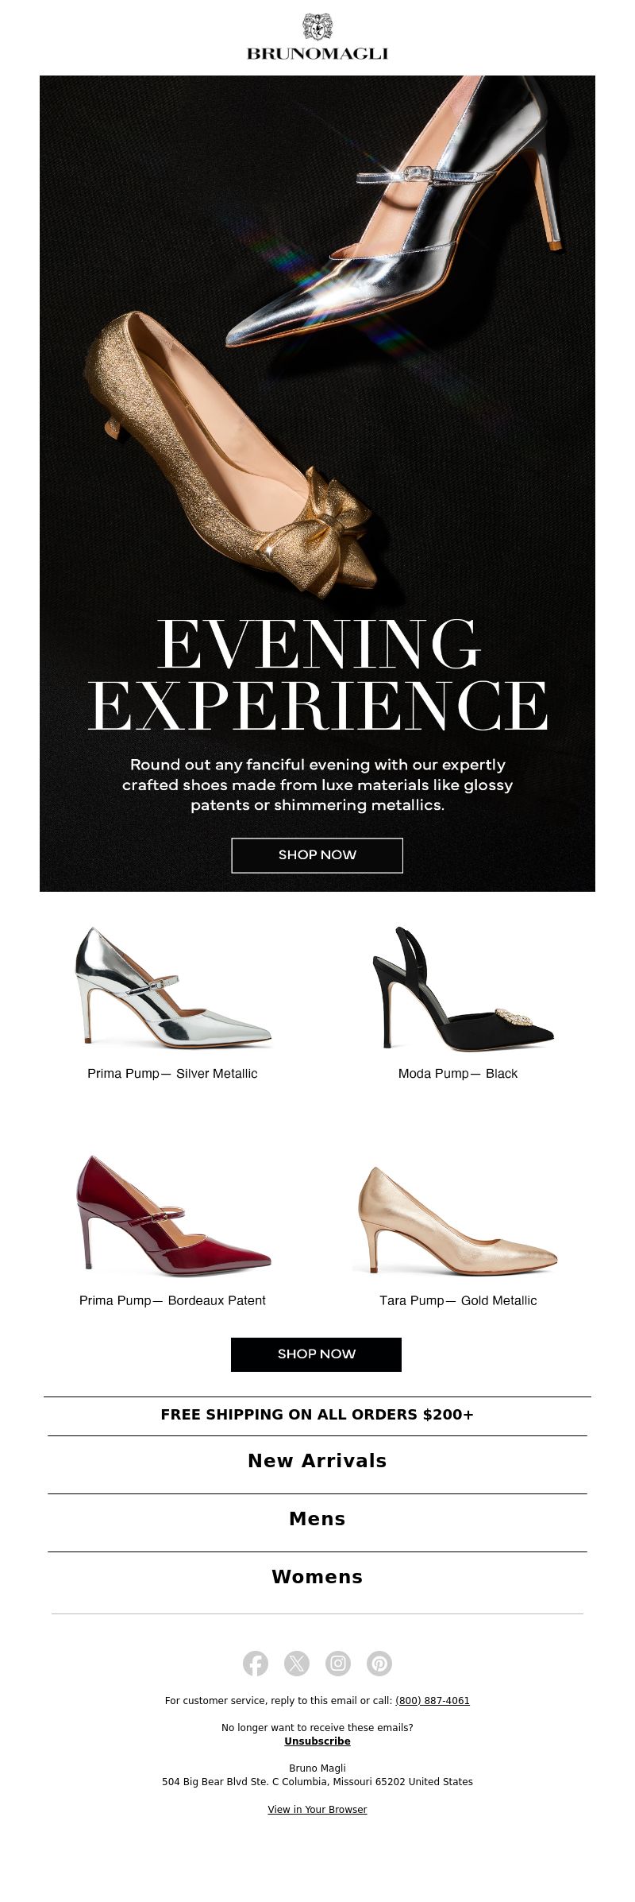The height and width of the screenshot is (1902, 635).
Task: Click the Unsubscribe link
Action: [x=317, y=1741]
